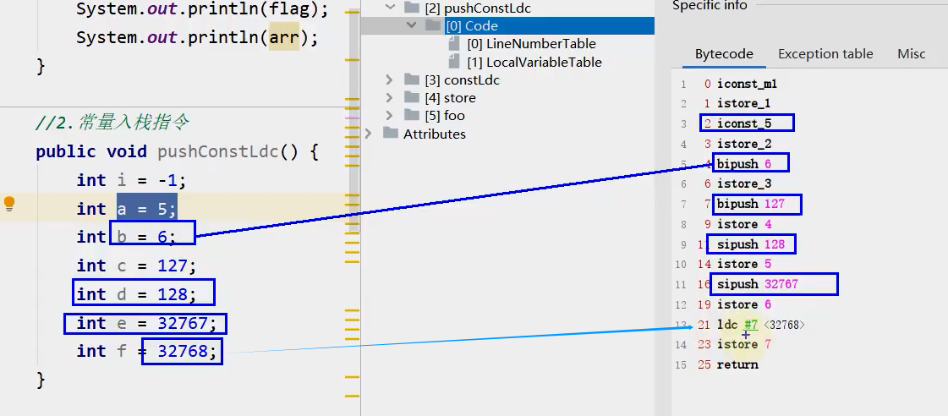948x416 pixels.
Task: Select [4] store method row
Action: [450, 98]
